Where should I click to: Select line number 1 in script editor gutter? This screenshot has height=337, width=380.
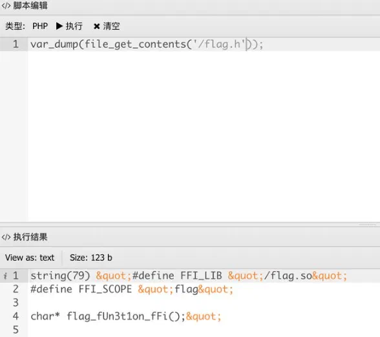(x=16, y=45)
